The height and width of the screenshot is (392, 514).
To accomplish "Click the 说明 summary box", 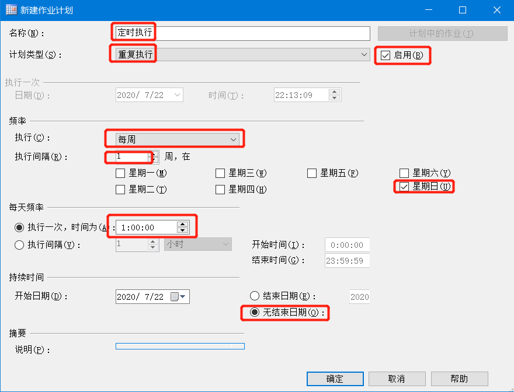I will tap(180, 346).
